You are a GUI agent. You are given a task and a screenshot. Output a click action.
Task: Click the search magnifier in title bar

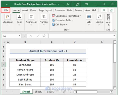tap(68, 4)
